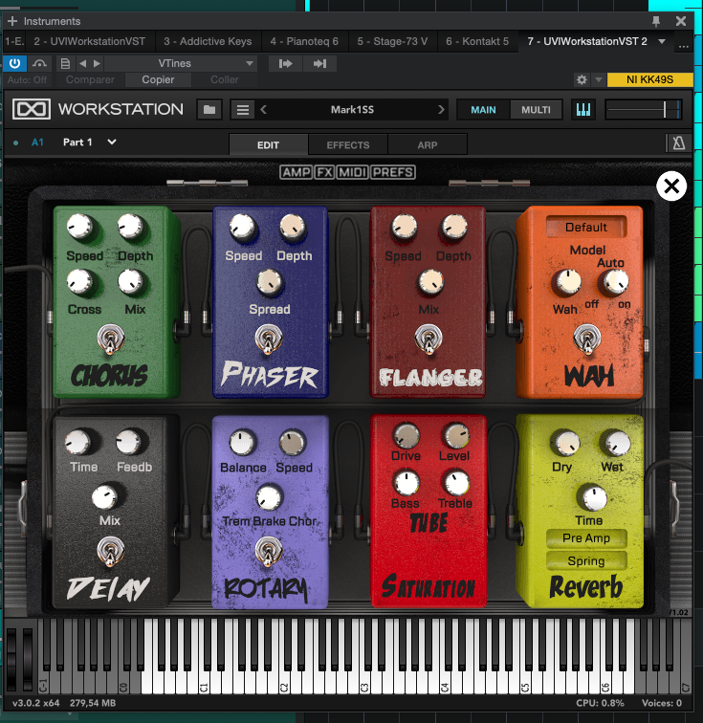The width and height of the screenshot is (703, 723).
Task: Open the EFFECTS tab
Action: click(348, 144)
